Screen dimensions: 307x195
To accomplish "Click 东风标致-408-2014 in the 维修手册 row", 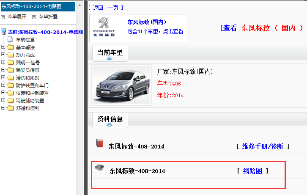I will pos(137,146).
